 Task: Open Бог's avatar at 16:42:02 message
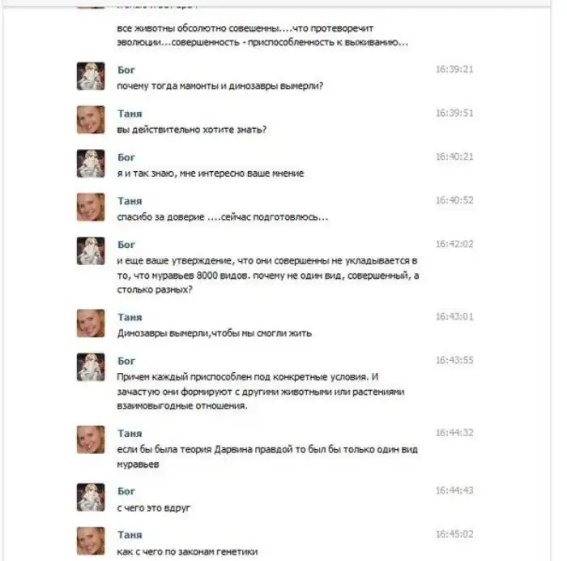click(x=91, y=251)
